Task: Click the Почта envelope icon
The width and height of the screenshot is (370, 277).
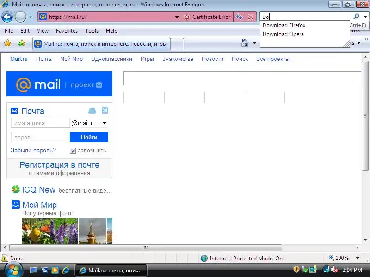Action: tap(14, 111)
